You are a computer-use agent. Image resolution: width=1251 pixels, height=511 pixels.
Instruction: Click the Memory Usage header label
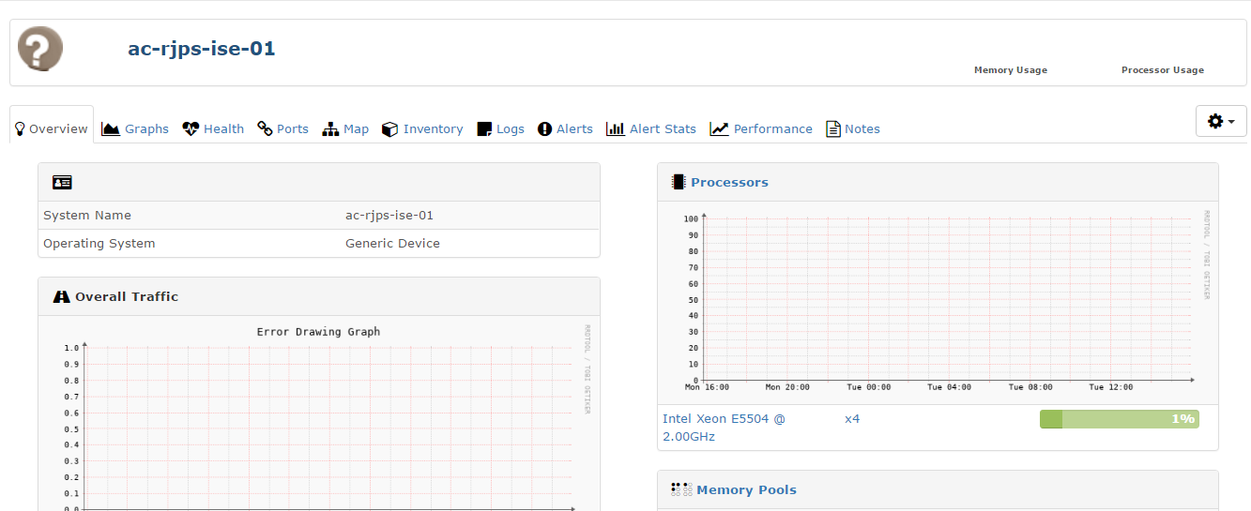point(1011,70)
